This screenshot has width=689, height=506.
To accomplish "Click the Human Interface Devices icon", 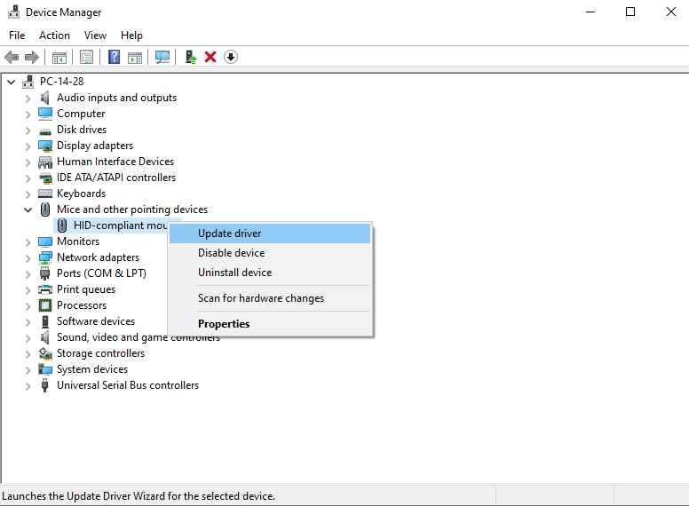I will [x=45, y=162].
